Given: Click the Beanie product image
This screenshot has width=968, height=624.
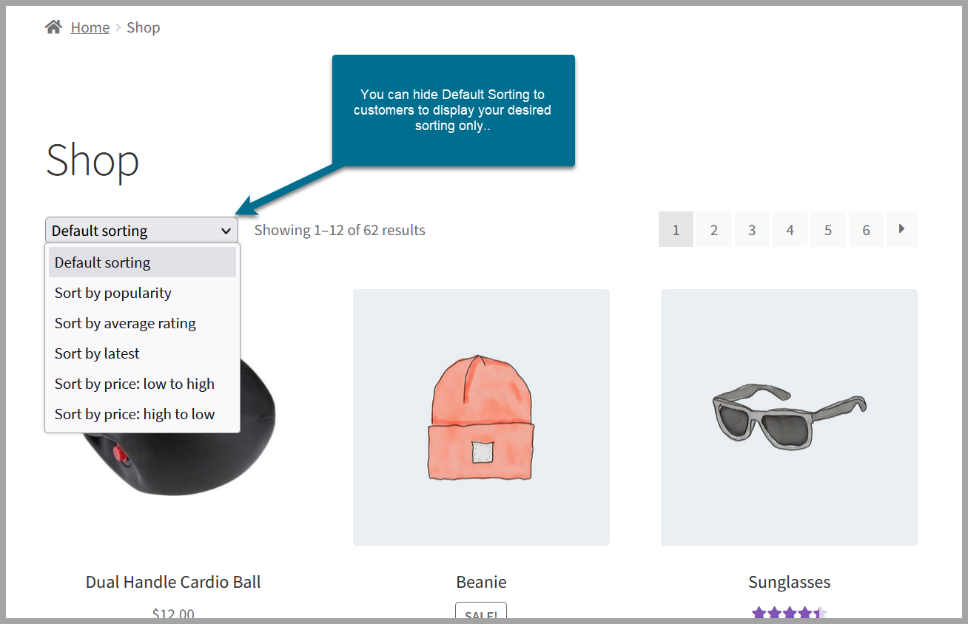Looking at the screenshot, I should pos(481,416).
